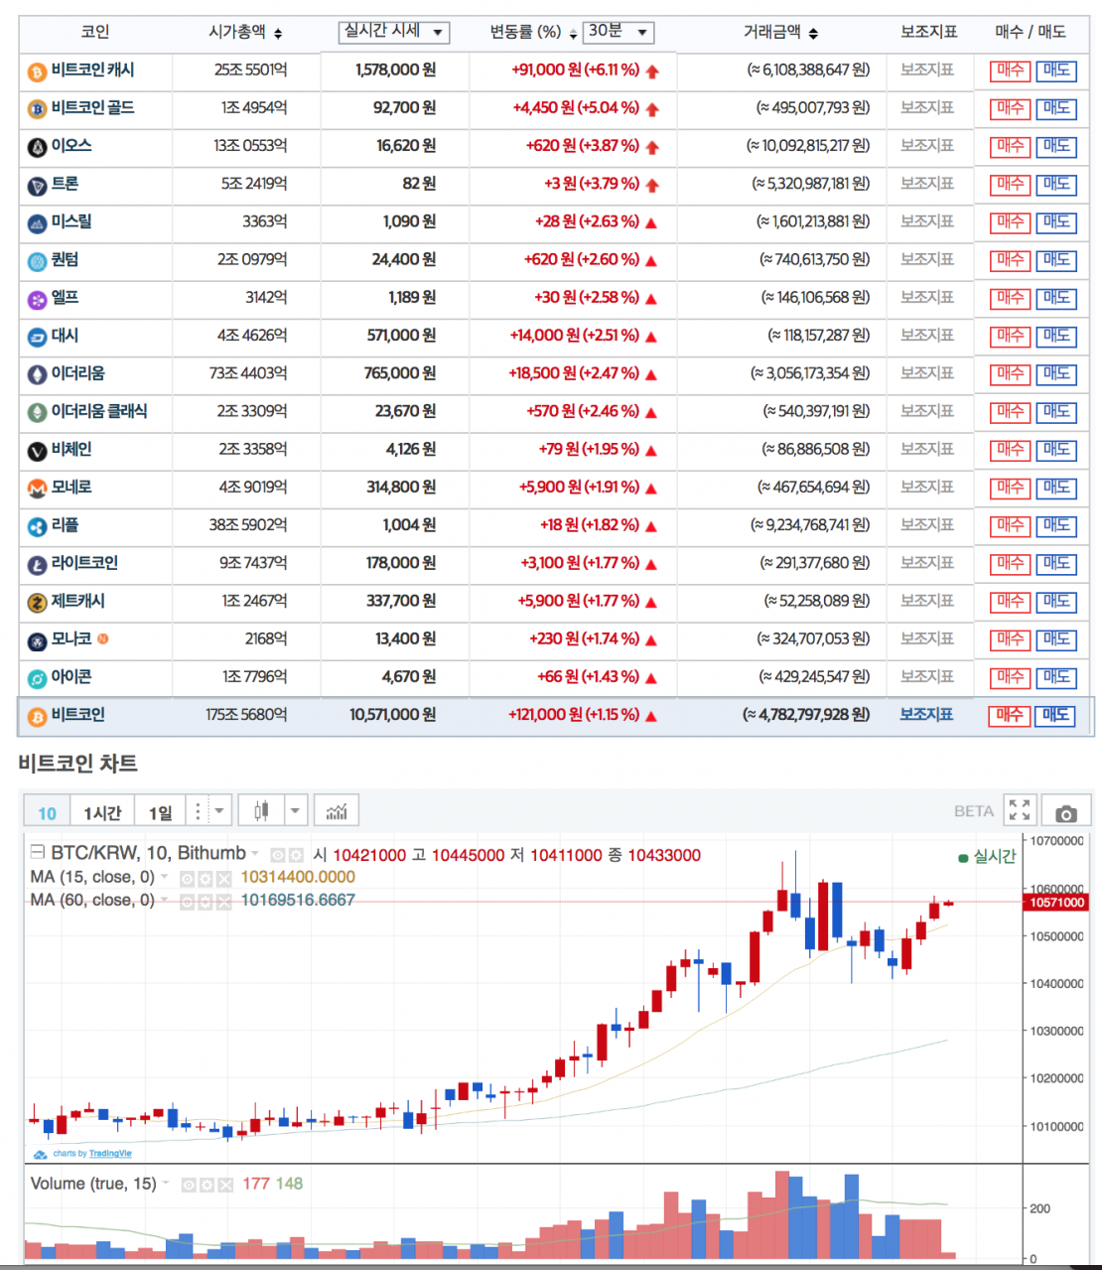The width and height of the screenshot is (1102, 1270).
Task: Click 매수 for 이더리움
Action: (1010, 374)
